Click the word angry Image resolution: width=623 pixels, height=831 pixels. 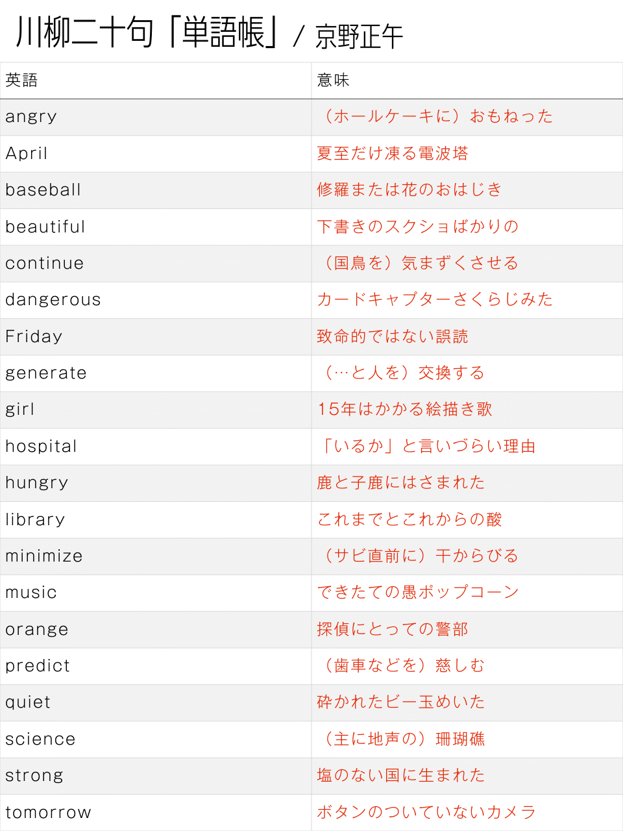pos(31,117)
